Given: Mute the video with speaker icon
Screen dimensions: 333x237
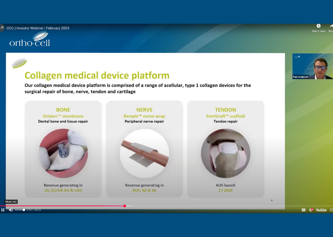Looking at the screenshot, I should click(x=11, y=210).
